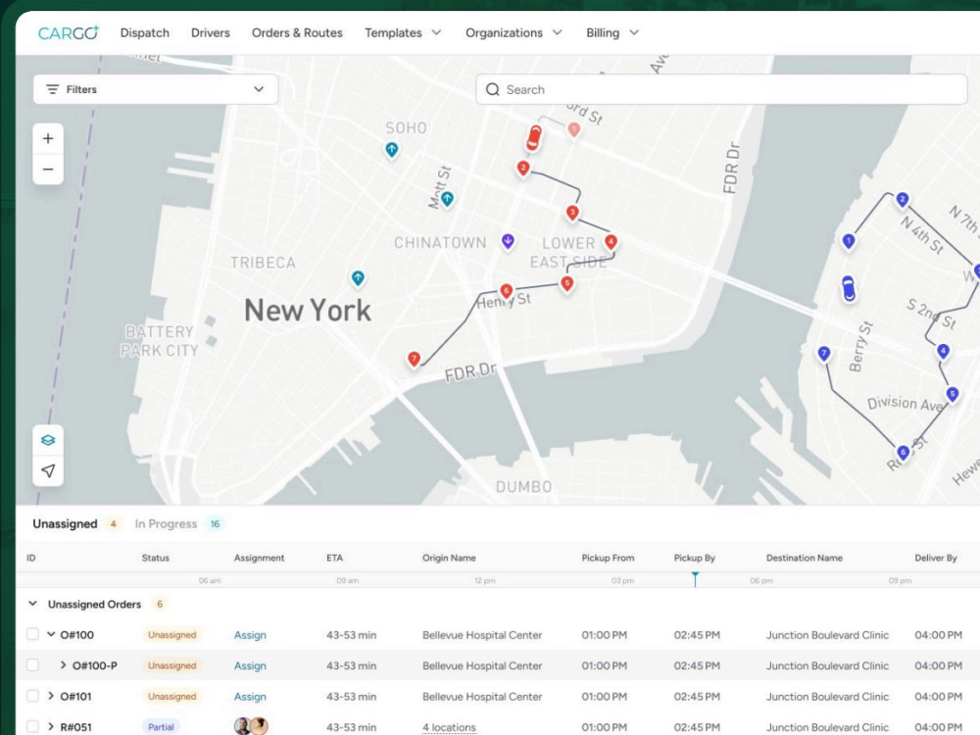Open the Templates dropdown menu

403,32
